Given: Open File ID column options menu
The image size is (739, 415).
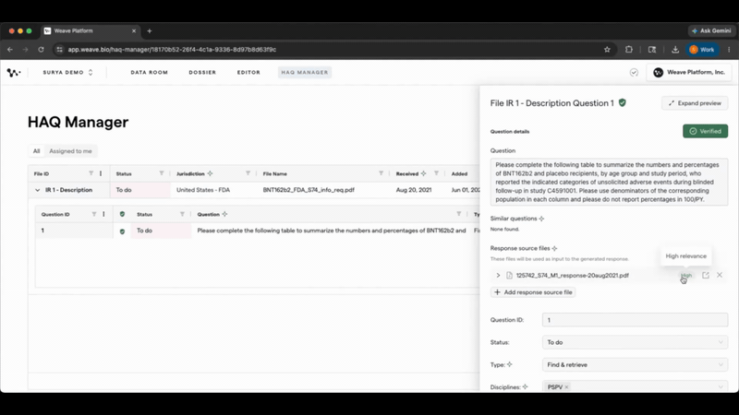Looking at the screenshot, I should tap(101, 173).
